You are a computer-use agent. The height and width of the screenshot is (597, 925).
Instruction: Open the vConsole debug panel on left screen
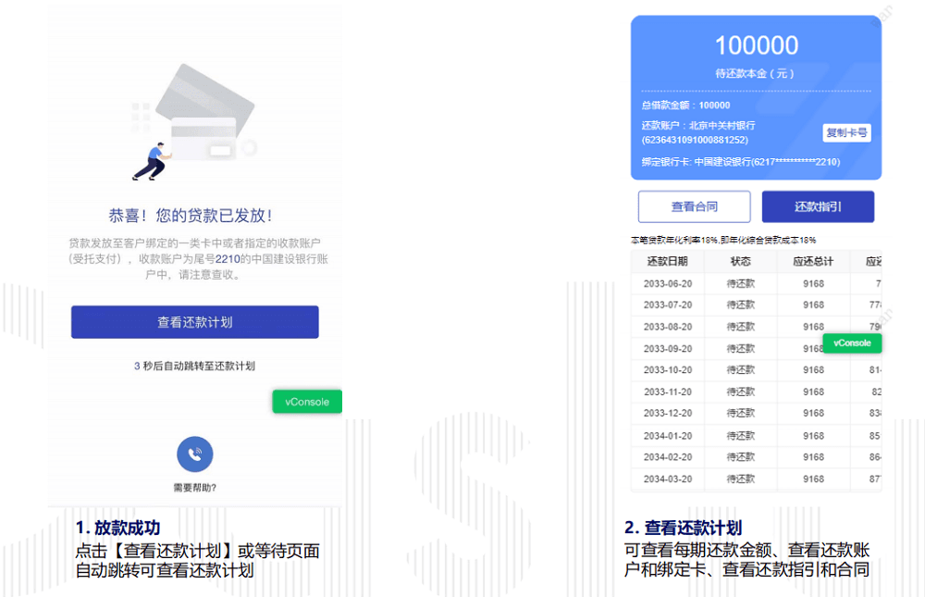(x=306, y=401)
